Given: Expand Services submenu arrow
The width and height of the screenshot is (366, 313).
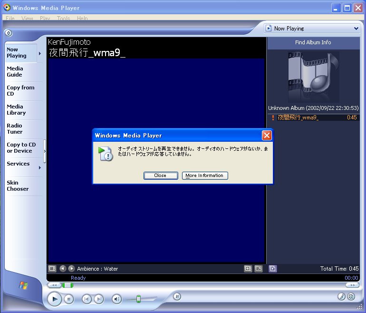Looking at the screenshot, I should click(x=40, y=167).
